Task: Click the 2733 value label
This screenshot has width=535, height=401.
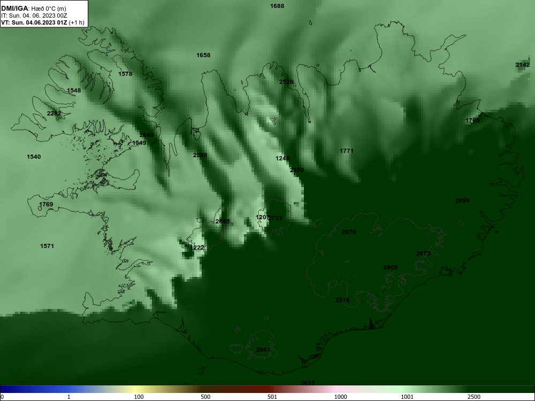Action: pos(275,218)
